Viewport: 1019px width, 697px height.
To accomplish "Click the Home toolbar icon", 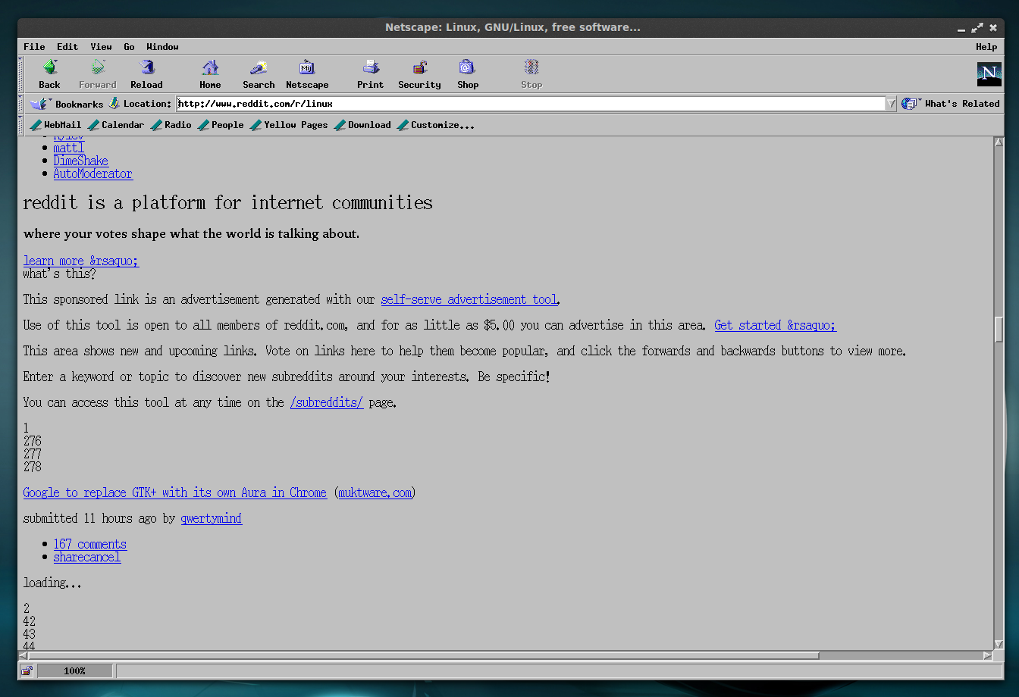I will 209,73.
